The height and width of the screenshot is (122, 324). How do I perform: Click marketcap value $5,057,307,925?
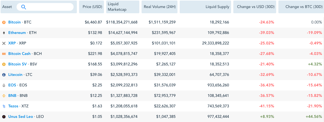124,43
